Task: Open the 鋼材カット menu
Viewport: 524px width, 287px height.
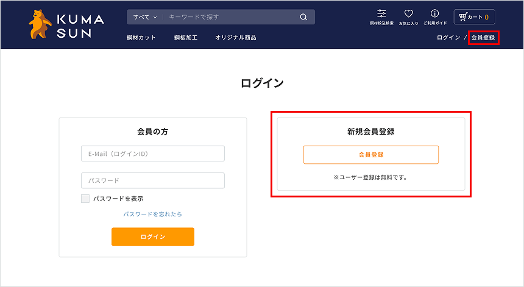Action: point(141,38)
